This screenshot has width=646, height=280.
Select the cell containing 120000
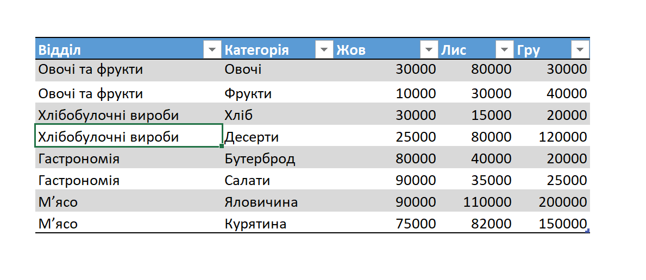(x=563, y=137)
